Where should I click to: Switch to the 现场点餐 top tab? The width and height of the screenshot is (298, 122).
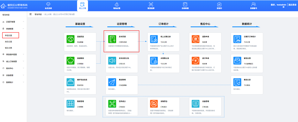pyautogui.click(x=117, y=6)
